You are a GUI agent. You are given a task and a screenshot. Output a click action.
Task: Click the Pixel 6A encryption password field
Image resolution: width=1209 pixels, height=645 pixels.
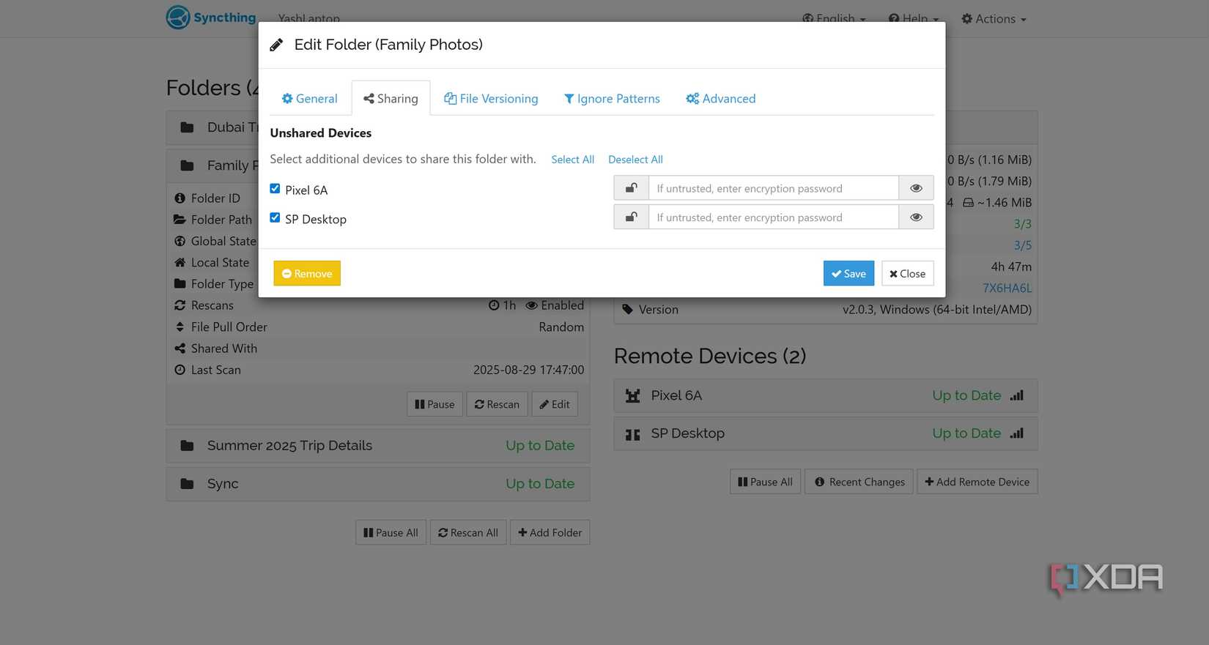pos(773,188)
